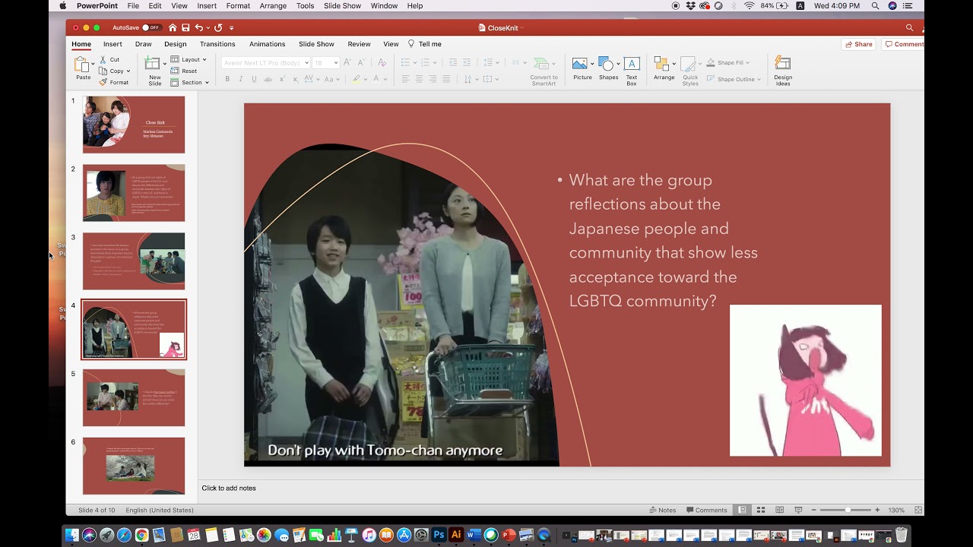
Task: Open Comments button at top right
Action: coord(904,44)
